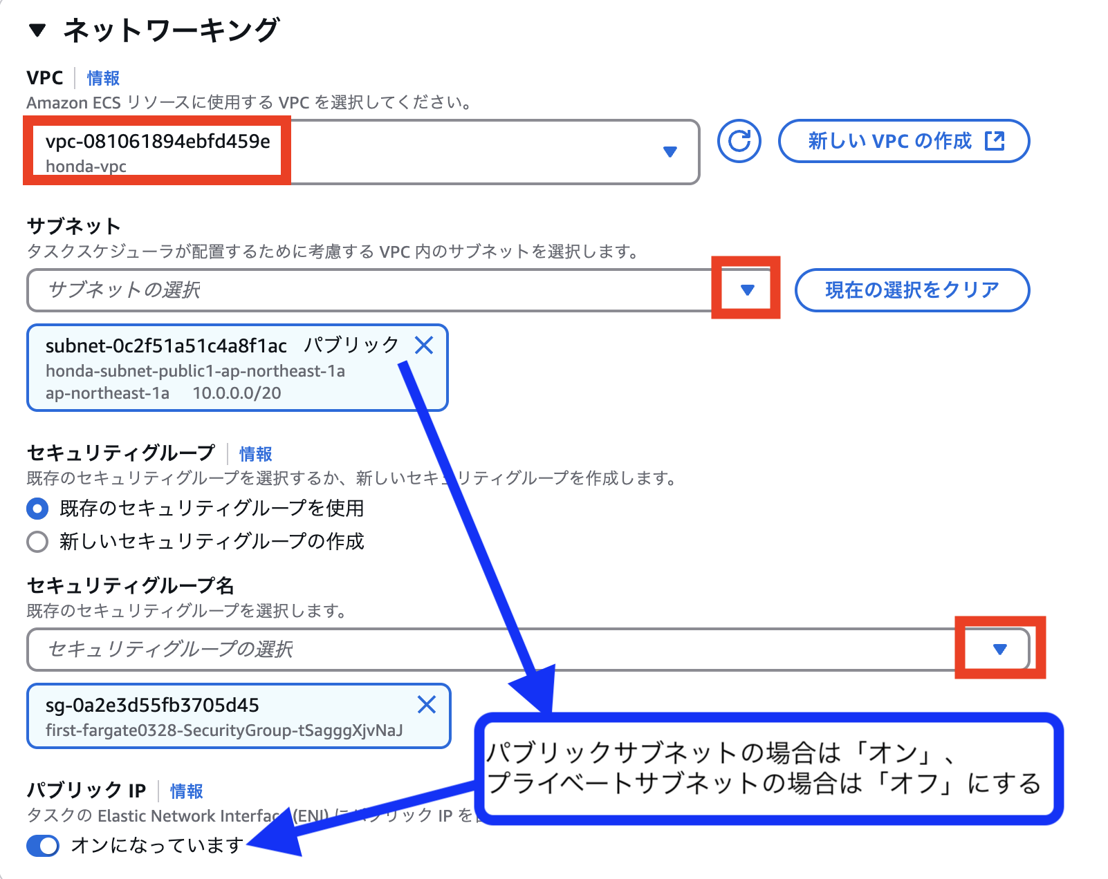The height and width of the screenshot is (879, 1108).
Task: Click the external link icon on 新しい VPC の作成
Action: tap(994, 141)
